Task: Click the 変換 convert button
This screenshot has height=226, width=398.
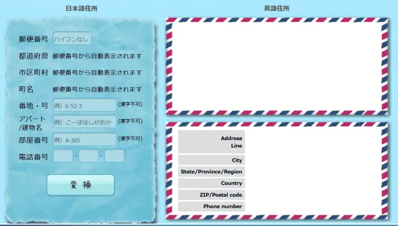Action: 81,185
